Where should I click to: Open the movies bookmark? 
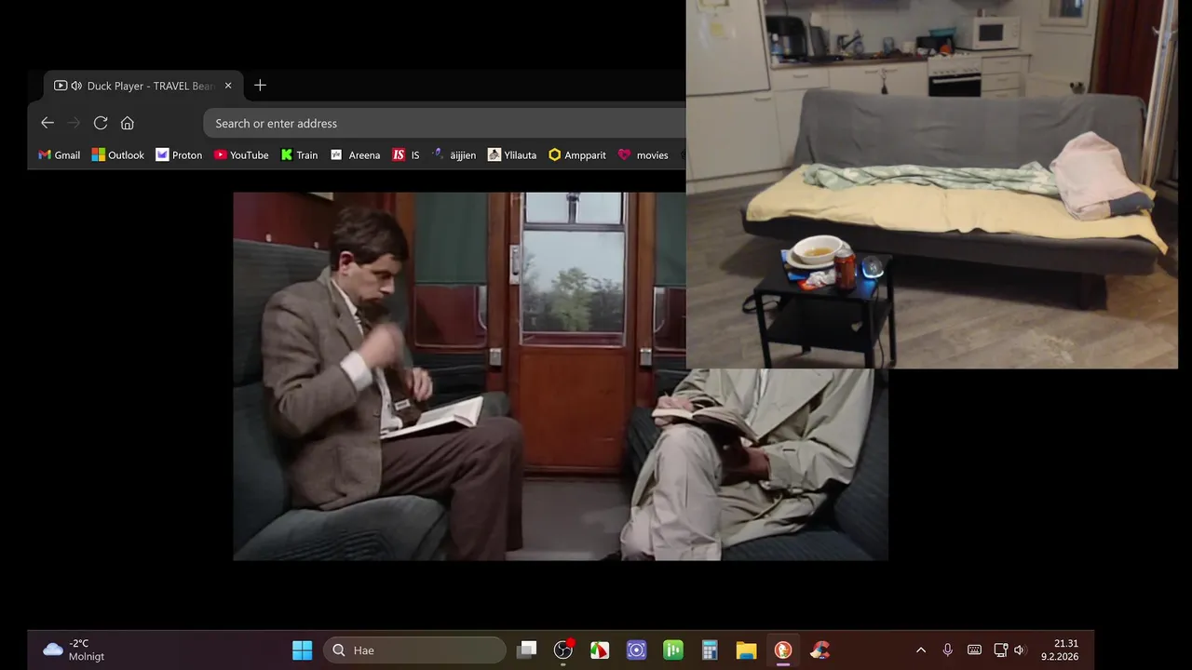point(643,155)
